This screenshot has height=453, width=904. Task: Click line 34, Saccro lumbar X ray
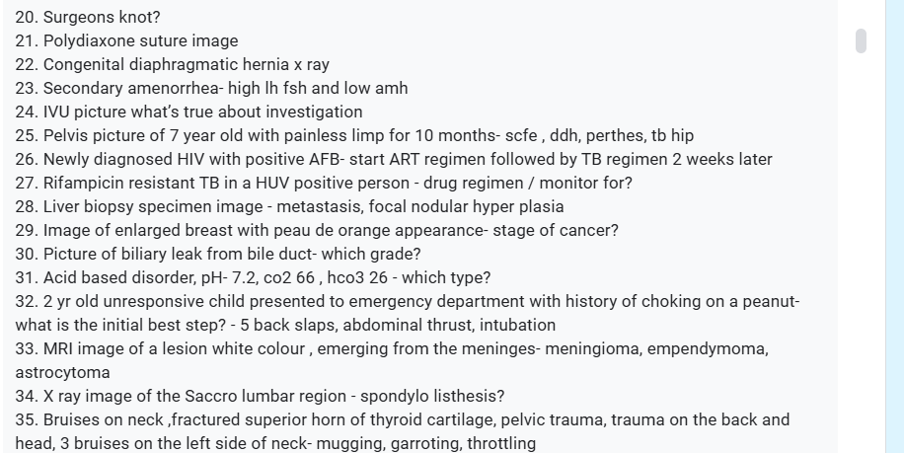tap(260, 396)
